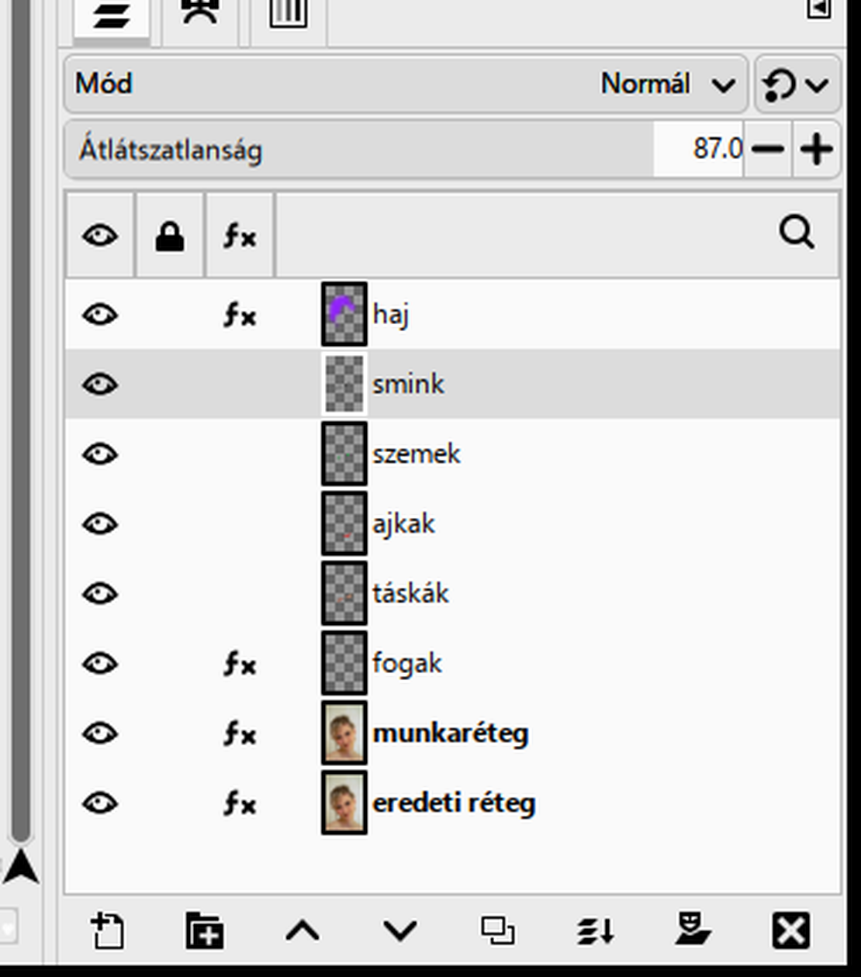
Task: Click the fx column header icon
Action: 240,236
